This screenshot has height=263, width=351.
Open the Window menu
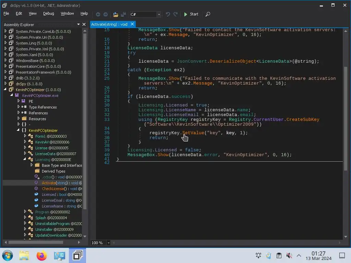(x=67, y=13)
